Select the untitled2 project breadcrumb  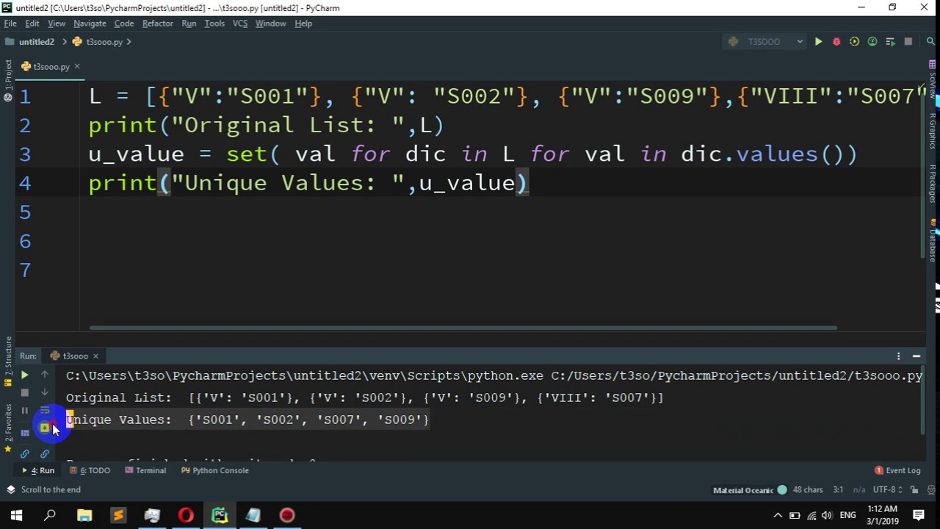(x=30, y=42)
